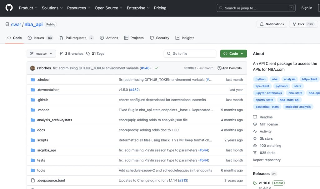320x189 pixels.
Task: Open the Projects tab
Action: coord(134,38)
